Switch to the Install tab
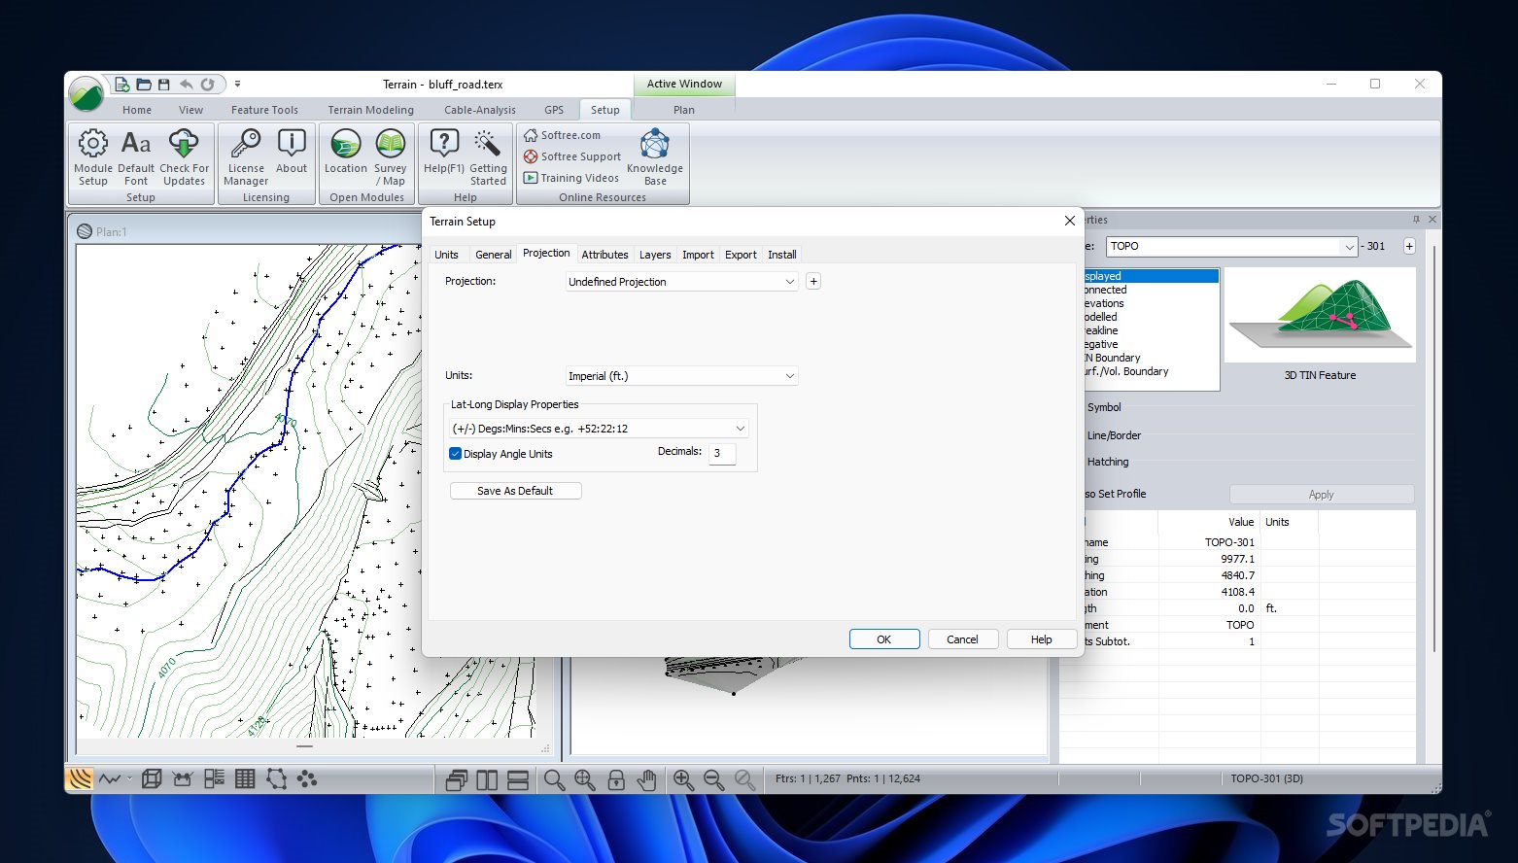The height and width of the screenshot is (863, 1518). [x=782, y=255]
